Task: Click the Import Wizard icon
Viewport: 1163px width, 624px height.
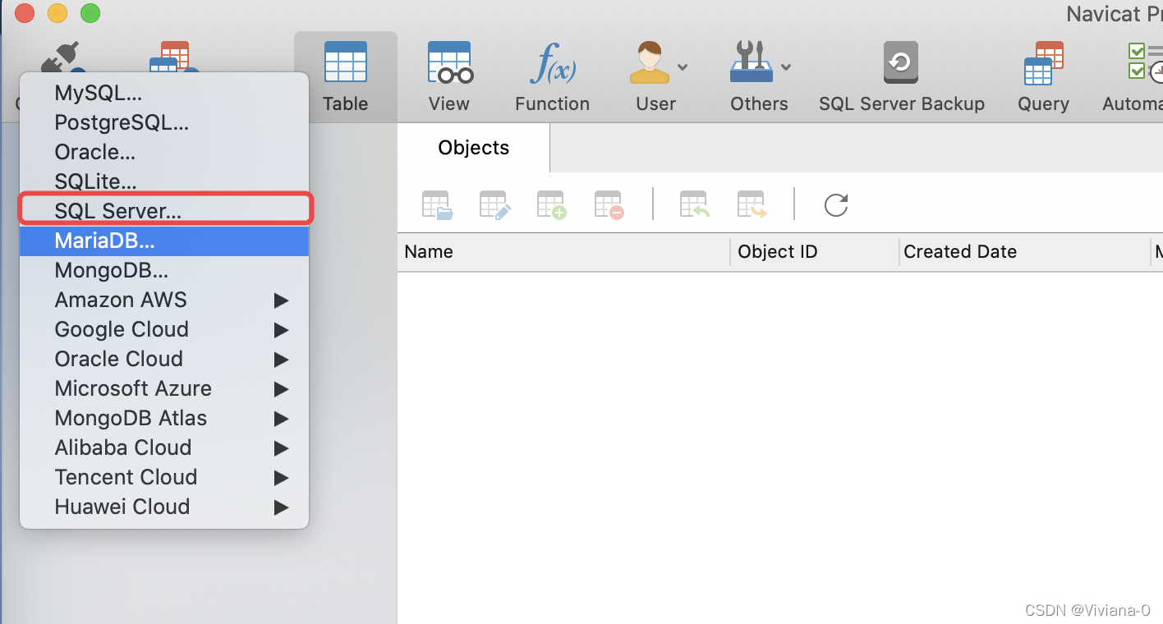Action: pyautogui.click(x=695, y=204)
